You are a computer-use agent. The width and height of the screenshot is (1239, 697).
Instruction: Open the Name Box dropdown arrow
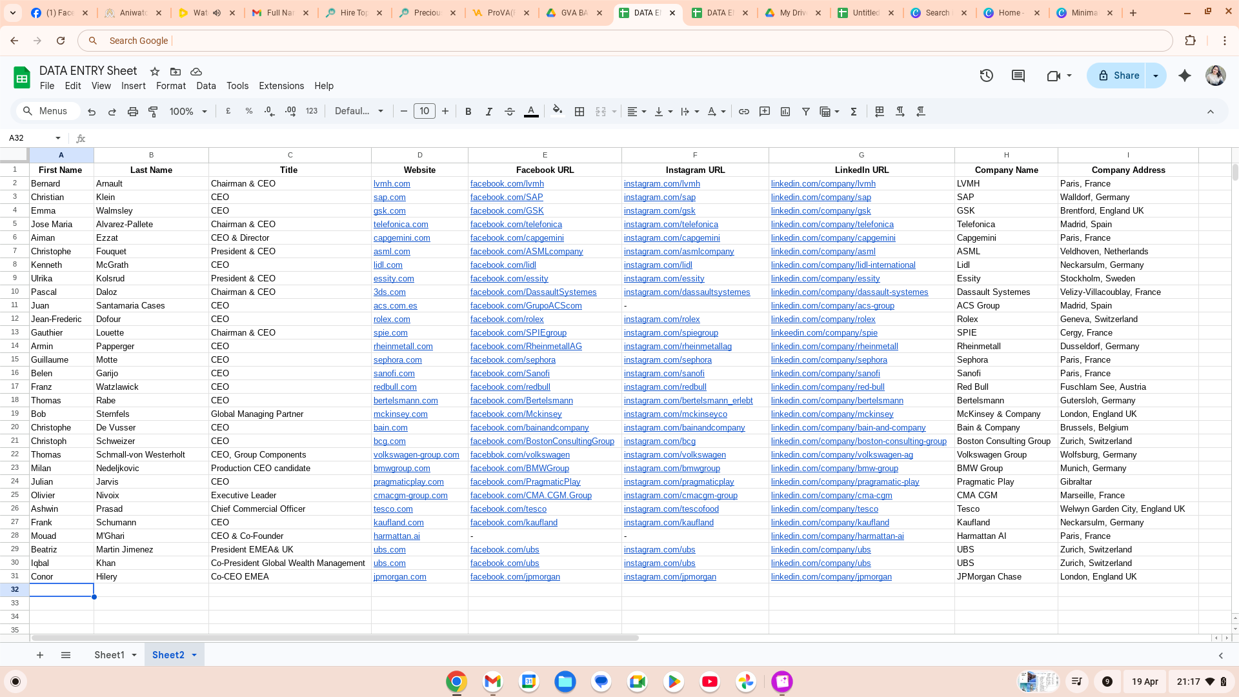click(58, 138)
